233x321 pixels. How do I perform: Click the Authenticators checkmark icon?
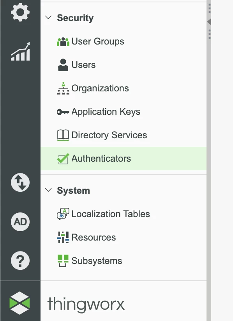(x=64, y=159)
